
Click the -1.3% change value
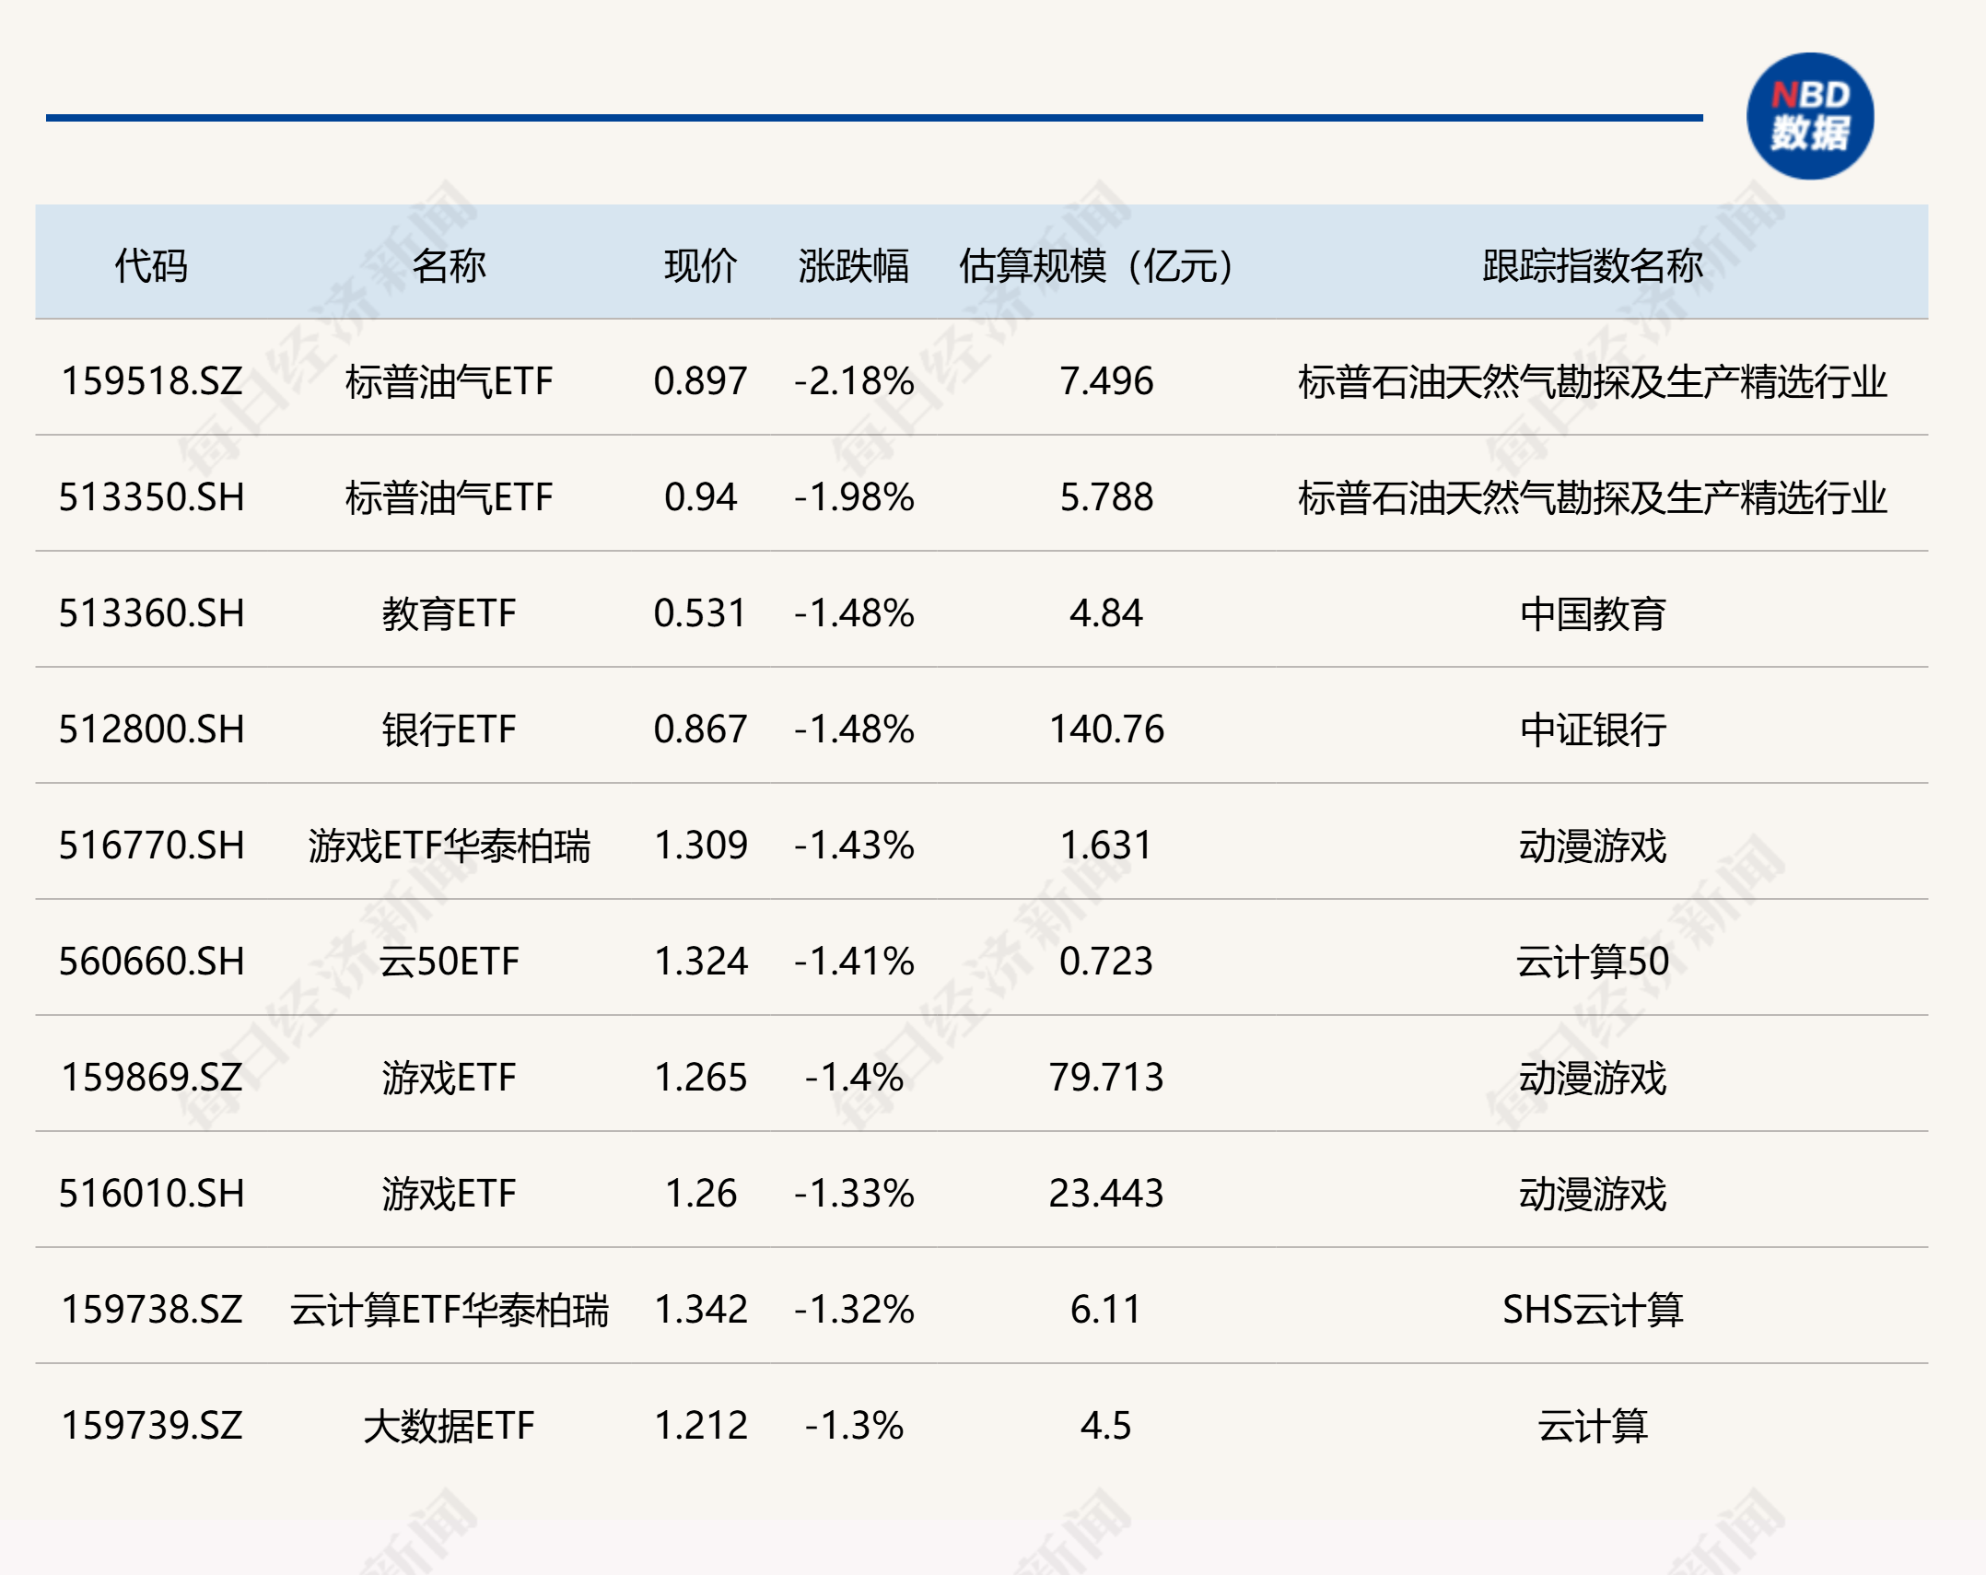click(x=854, y=1426)
